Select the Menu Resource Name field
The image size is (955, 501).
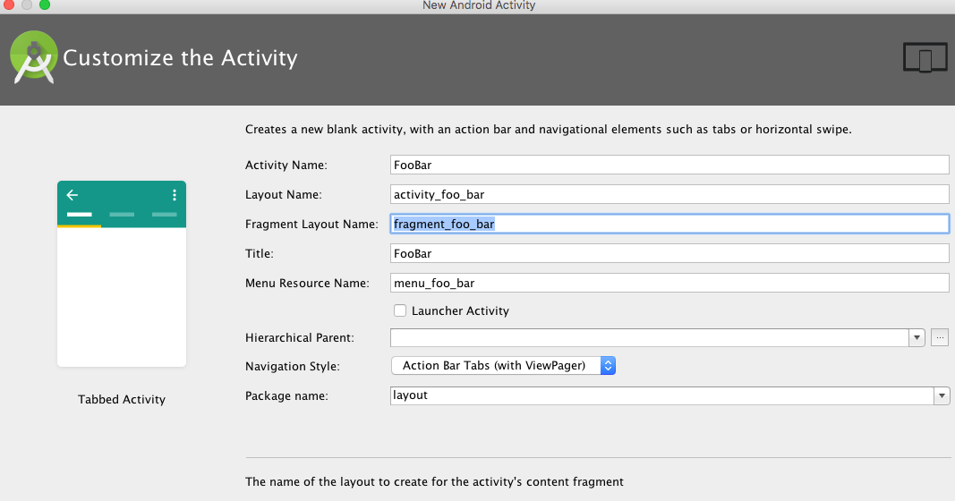[669, 283]
